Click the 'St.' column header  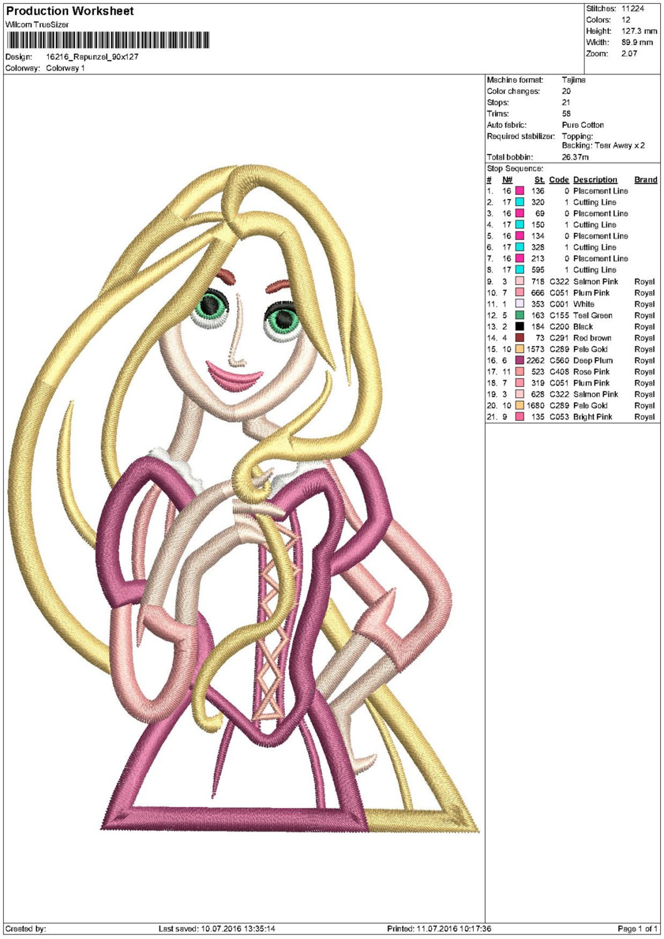pos(539,180)
